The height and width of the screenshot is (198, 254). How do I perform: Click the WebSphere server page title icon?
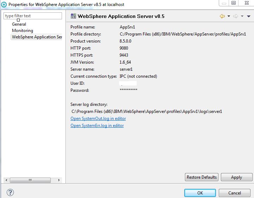pos(73,16)
